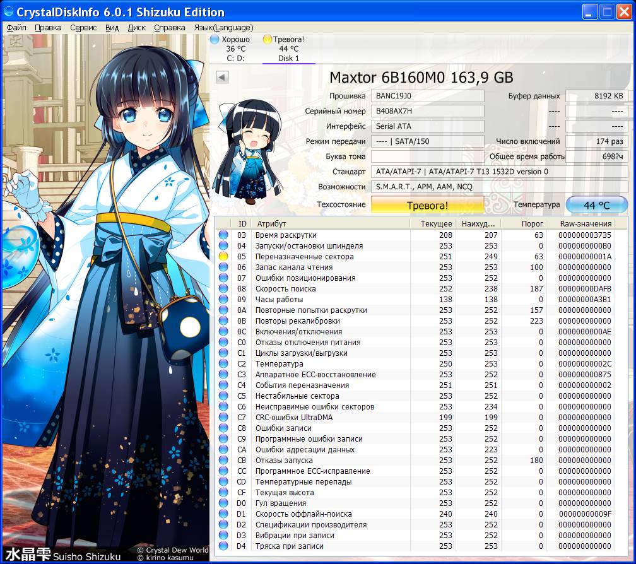
Task: Click the Raw-значения column header
Action: [x=586, y=223]
